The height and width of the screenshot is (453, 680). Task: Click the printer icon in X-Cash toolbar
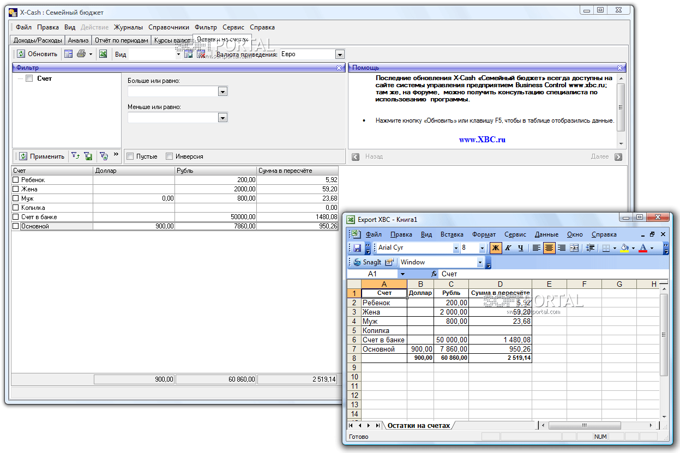pyautogui.click(x=81, y=54)
